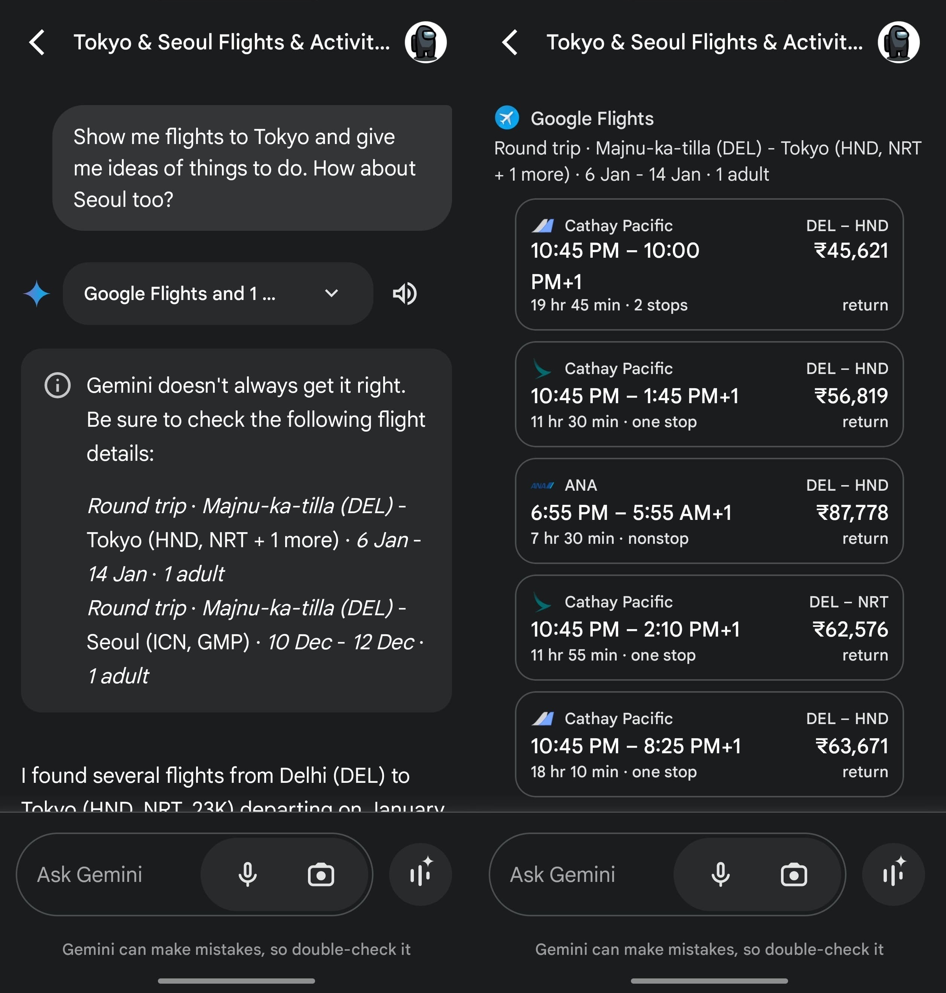Select the ANA nonstop ₹87,778 flight
This screenshot has width=946, height=993.
click(x=709, y=511)
